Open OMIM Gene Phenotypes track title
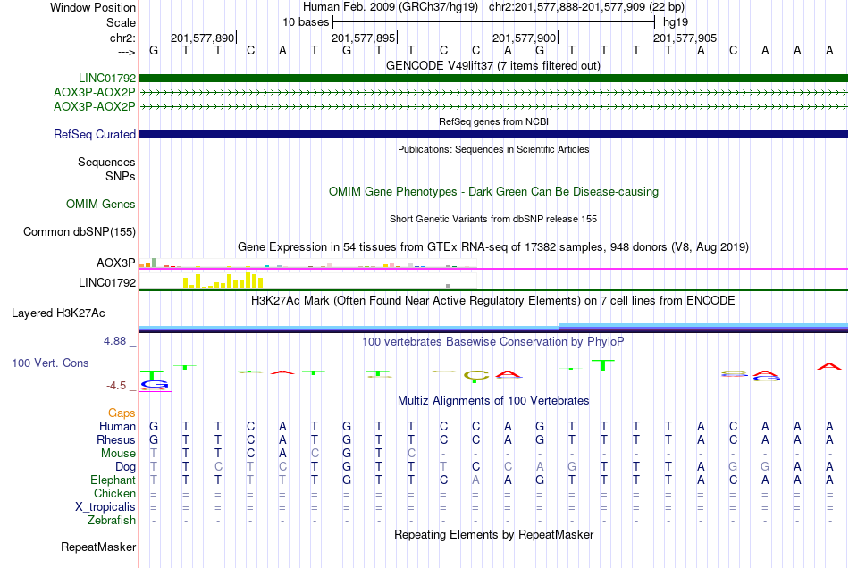The width and height of the screenshot is (849, 568). [493, 191]
